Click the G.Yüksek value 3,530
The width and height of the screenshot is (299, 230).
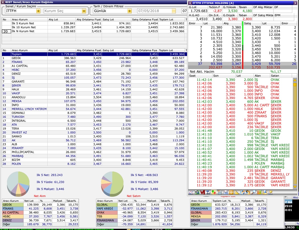pyautogui.click(x=233, y=11)
